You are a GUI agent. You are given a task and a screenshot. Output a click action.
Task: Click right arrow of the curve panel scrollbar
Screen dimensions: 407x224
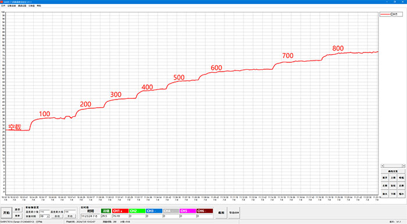tap(404, 166)
